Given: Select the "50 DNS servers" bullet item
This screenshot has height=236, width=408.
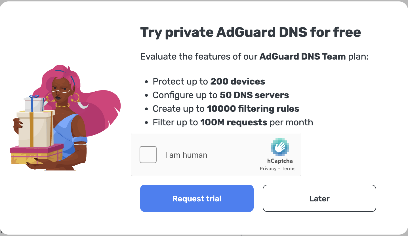Looking at the screenshot, I should tap(254, 95).
